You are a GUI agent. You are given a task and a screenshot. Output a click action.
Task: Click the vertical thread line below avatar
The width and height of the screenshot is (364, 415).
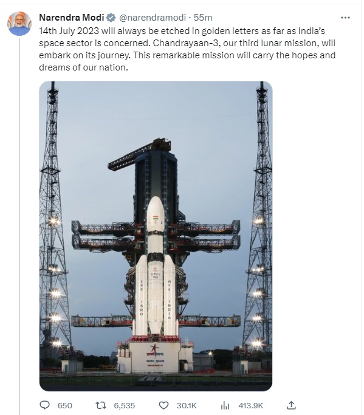[19, 226]
